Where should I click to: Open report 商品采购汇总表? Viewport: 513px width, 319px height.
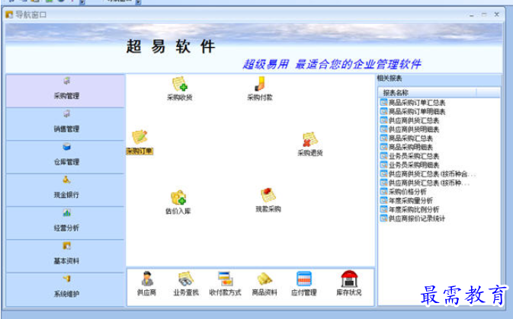pyautogui.click(x=406, y=138)
